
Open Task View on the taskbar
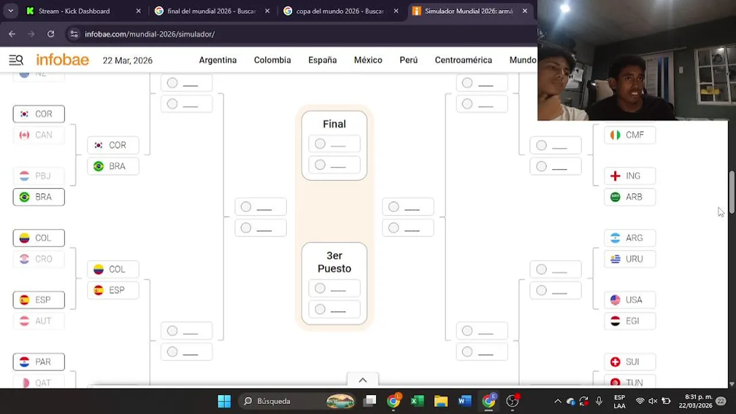coord(370,401)
